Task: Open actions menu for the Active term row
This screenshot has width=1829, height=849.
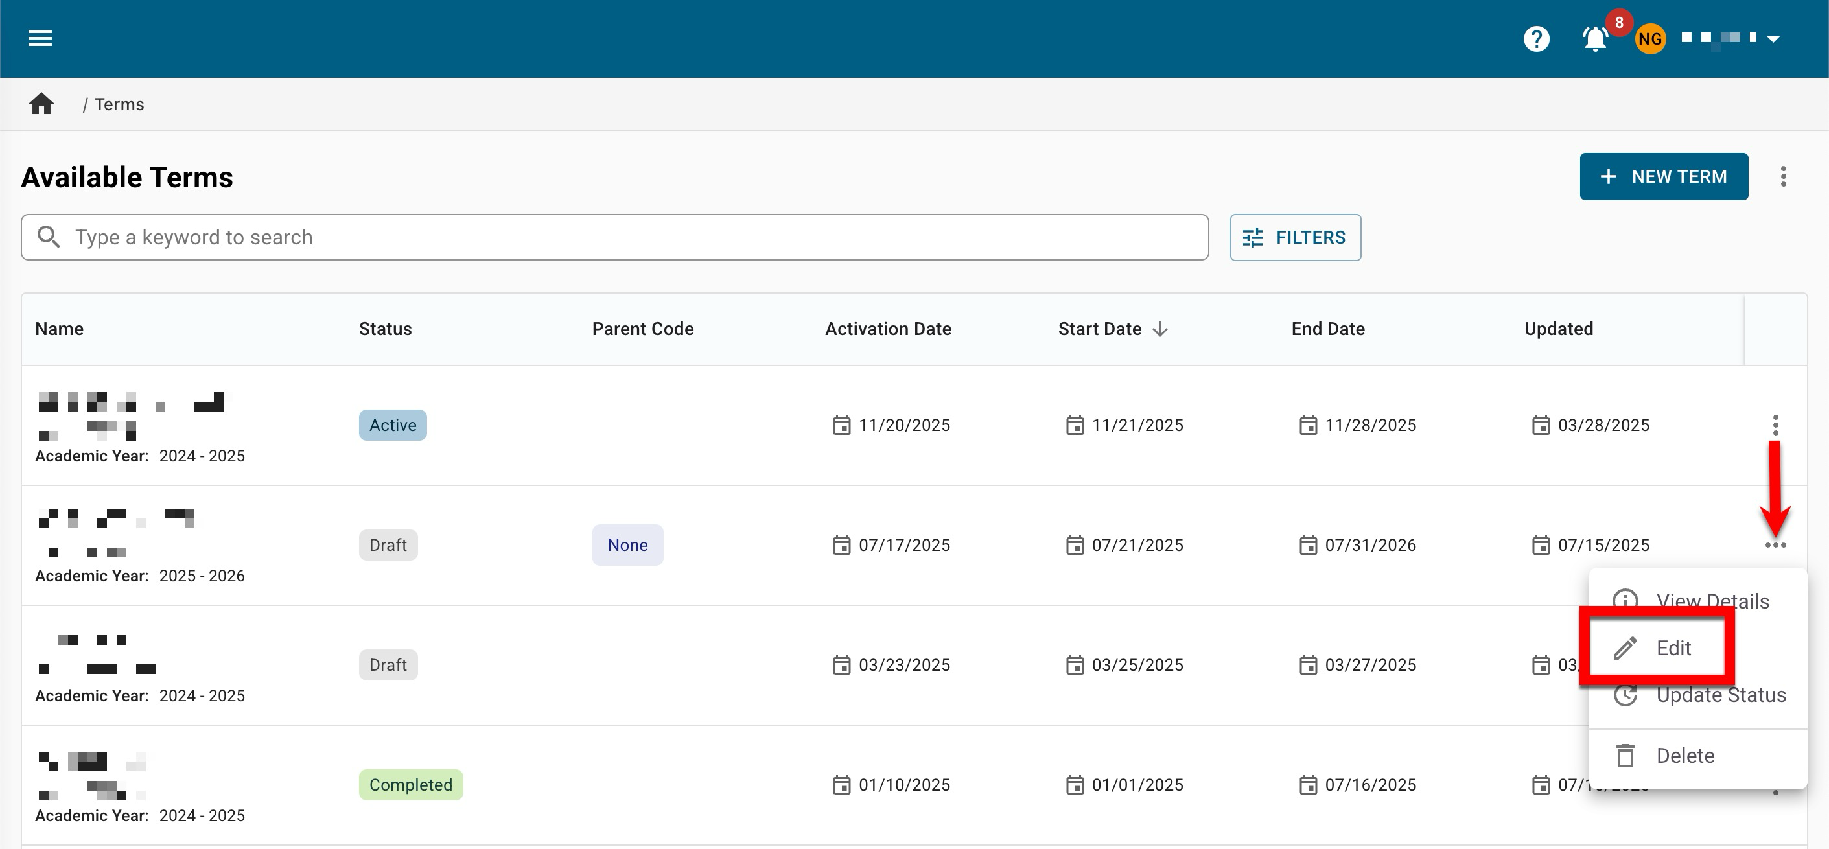Action: [1775, 425]
